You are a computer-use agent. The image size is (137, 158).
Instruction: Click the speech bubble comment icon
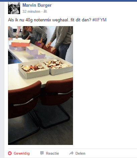pyautogui.click(x=42, y=153)
